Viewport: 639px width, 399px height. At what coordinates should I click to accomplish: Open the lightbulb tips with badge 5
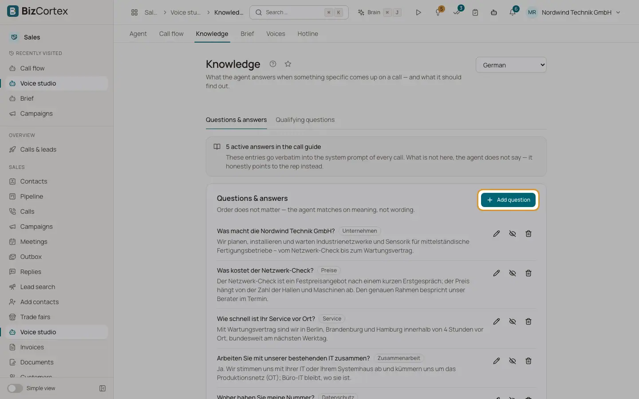(x=438, y=12)
